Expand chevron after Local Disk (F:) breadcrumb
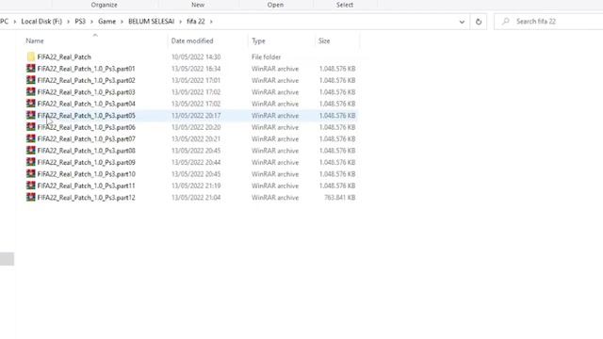 (x=69, y=22)
